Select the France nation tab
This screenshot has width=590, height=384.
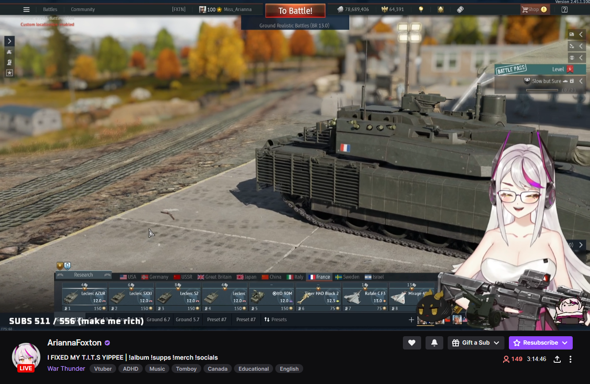319,277
